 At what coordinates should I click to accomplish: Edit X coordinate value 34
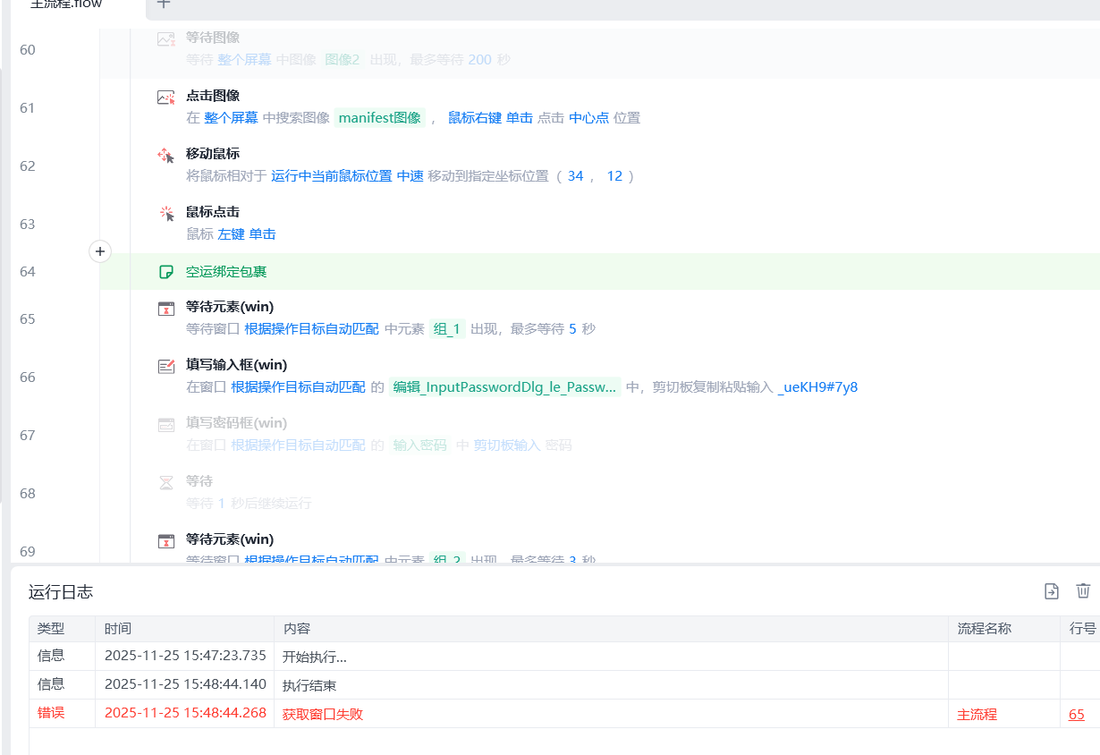click(575, 176)
